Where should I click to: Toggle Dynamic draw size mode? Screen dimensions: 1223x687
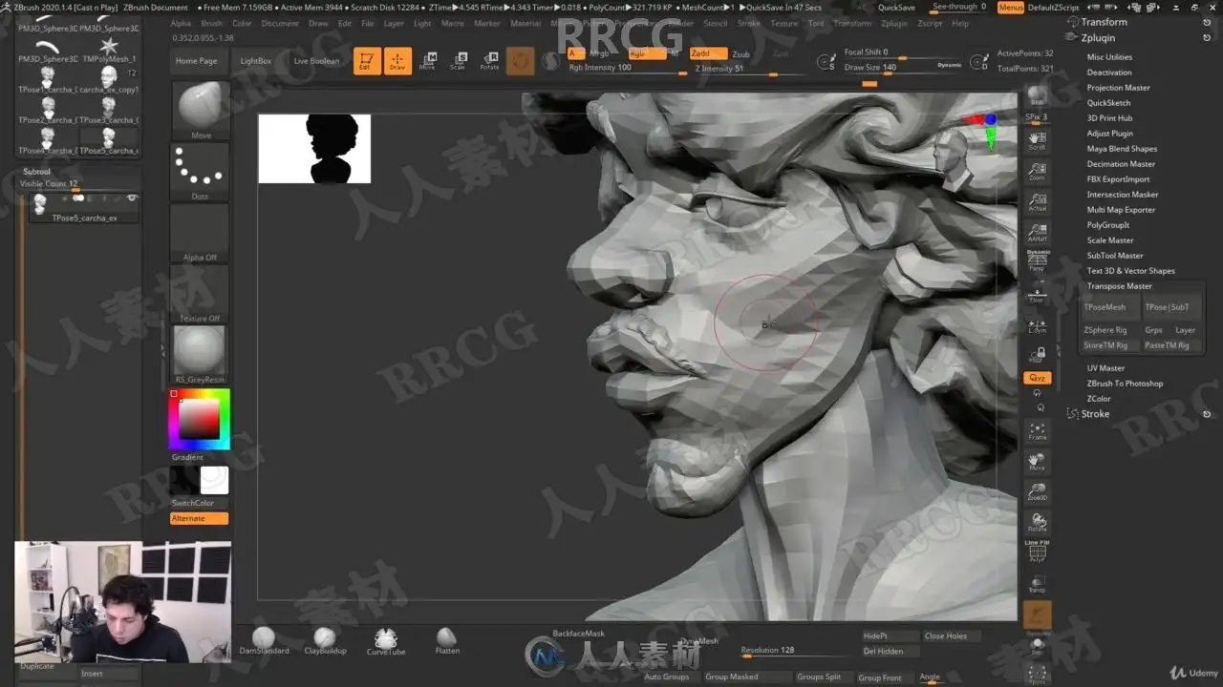950,65
